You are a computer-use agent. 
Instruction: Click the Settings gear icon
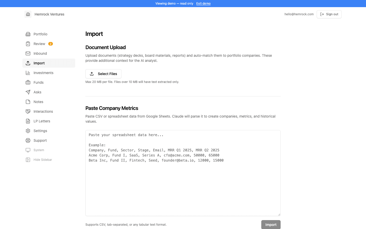(x=28, y=131)
